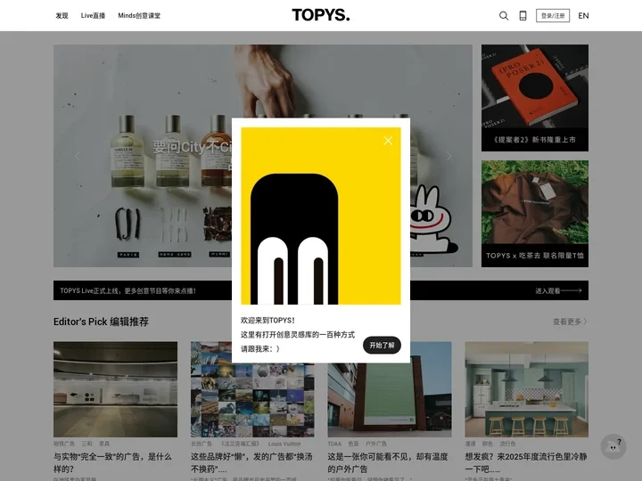This screenshot has width=642, height=481.
Task: Click the 流行色 tag
Action: point(507,444)
